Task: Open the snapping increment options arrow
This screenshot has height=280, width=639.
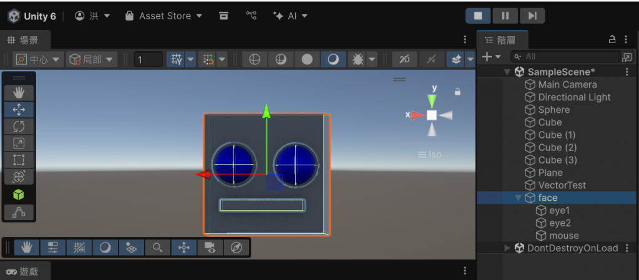Action: tap(222, 59)
